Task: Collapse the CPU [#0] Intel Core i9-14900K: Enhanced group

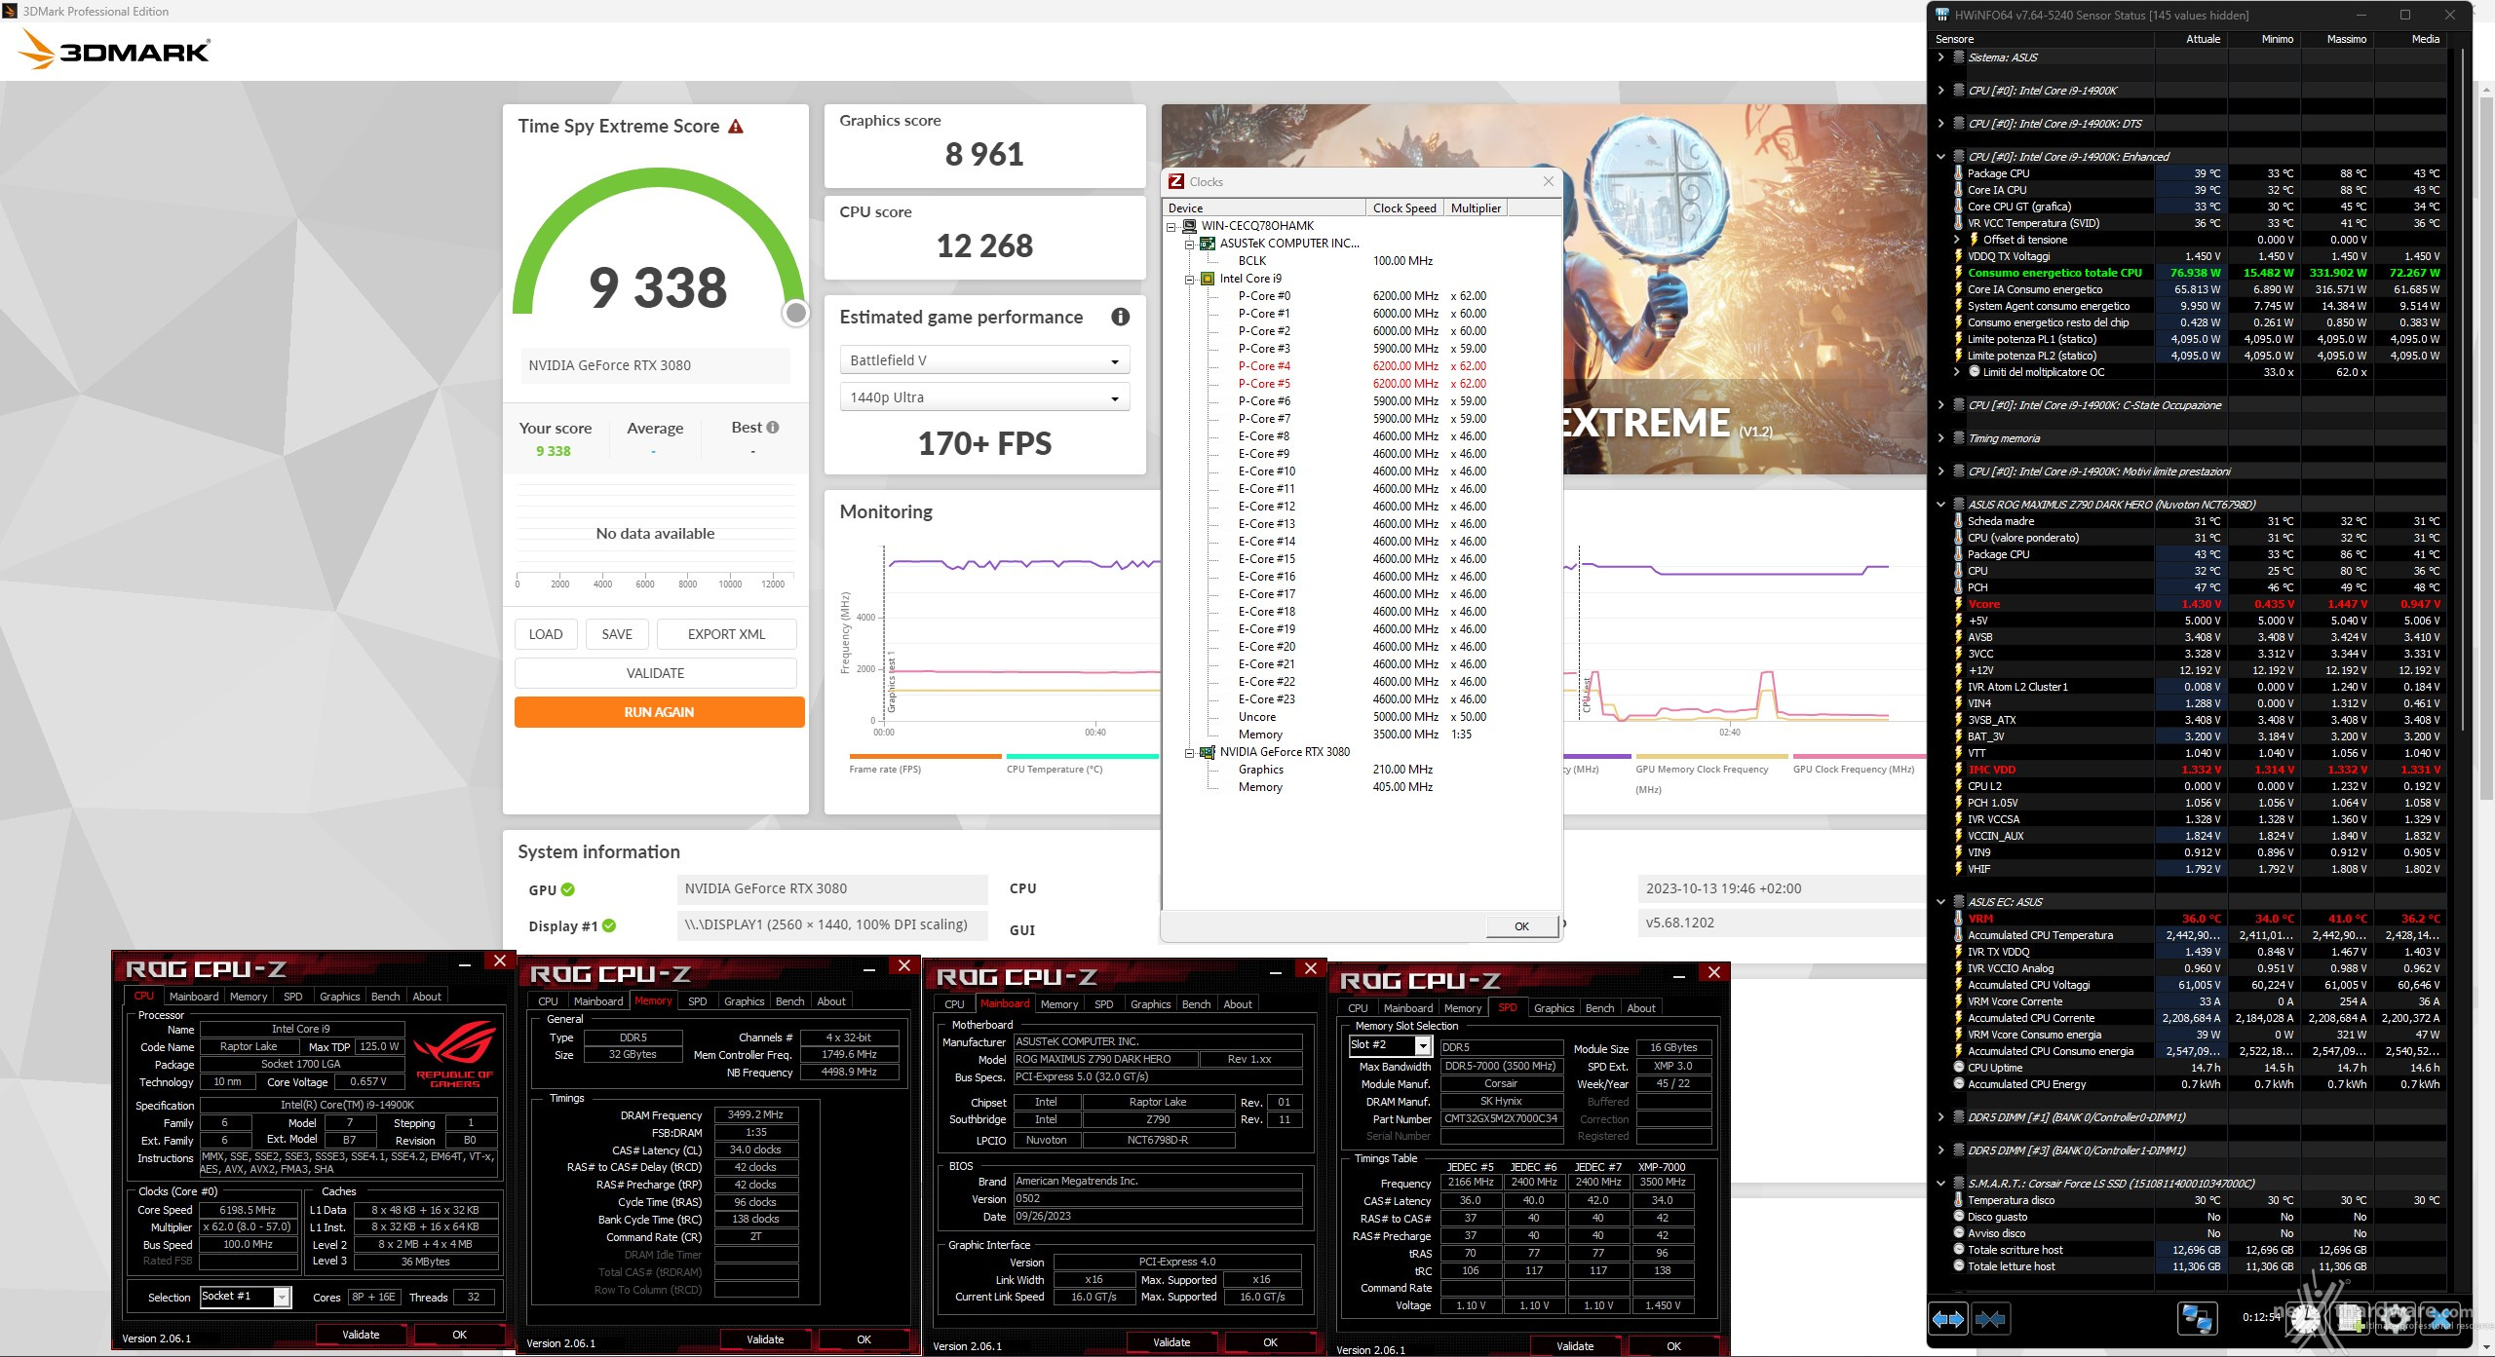Action: (1940, 157)
